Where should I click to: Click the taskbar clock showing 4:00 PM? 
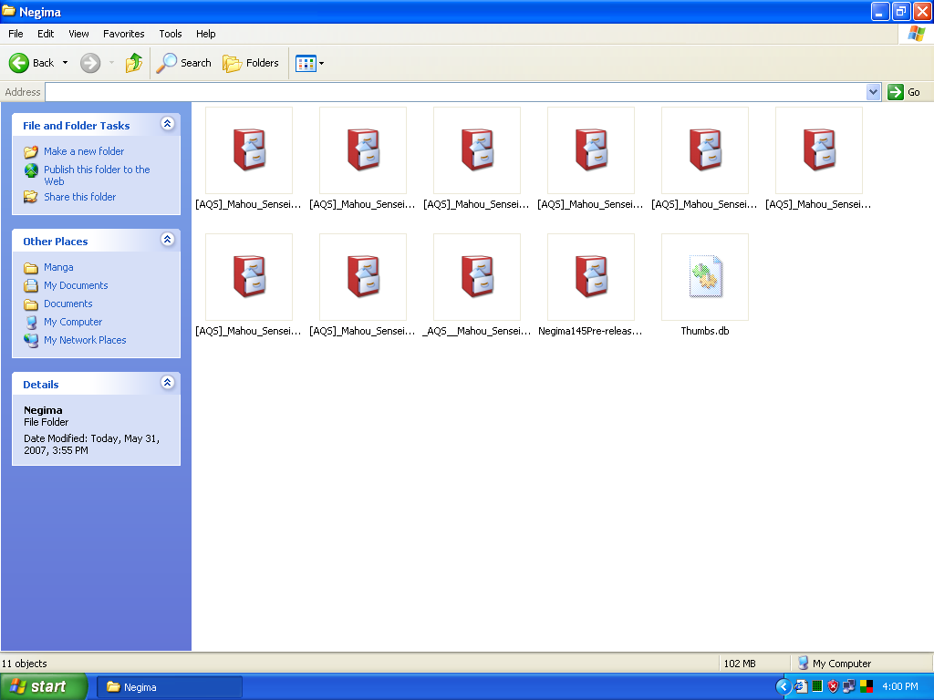pos(900,686)
